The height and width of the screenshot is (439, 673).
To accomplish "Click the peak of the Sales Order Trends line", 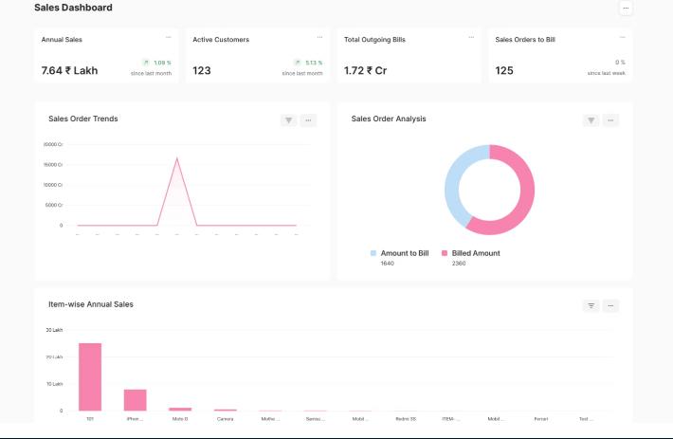I will click(177, 158).
